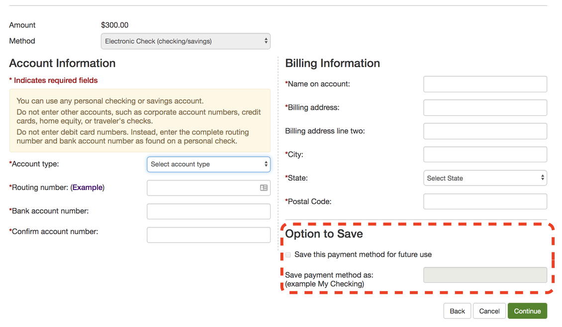Click the Amount label
This screenshot has height=327, width=562.
(22, 25)
